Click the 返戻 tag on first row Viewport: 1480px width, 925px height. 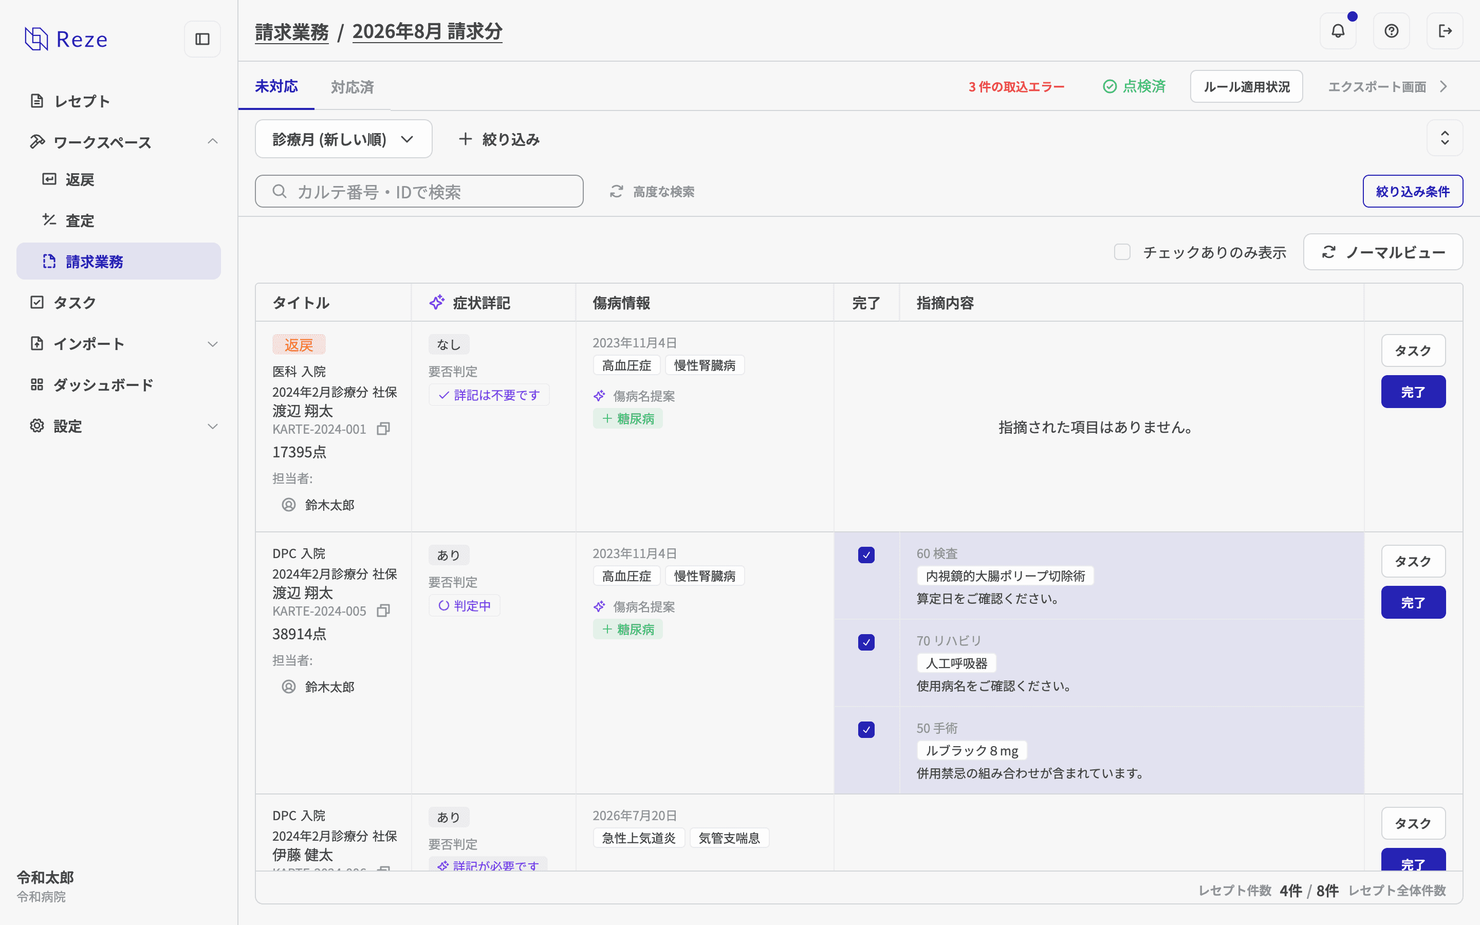pyautogui.click(x=299, y=344)
